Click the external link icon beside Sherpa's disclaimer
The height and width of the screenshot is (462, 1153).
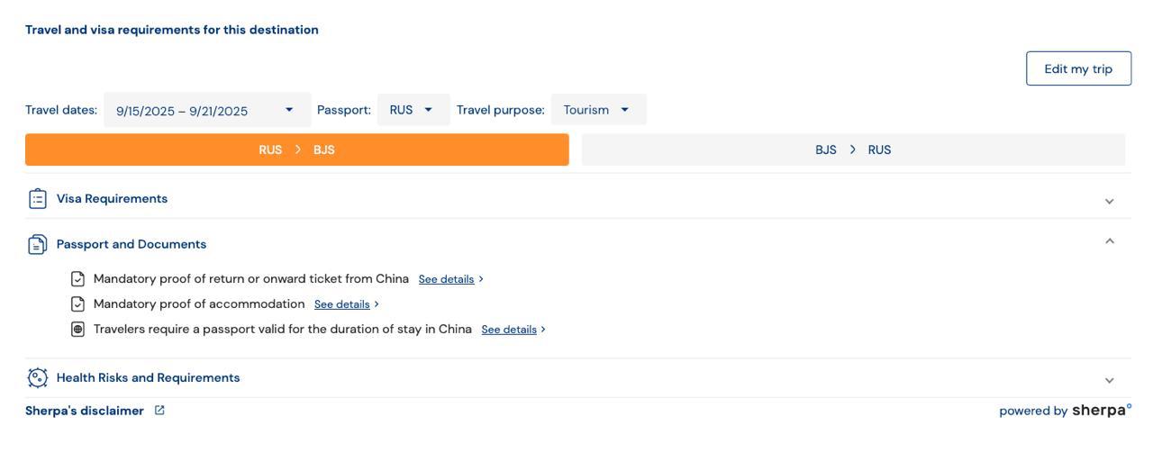159,411
